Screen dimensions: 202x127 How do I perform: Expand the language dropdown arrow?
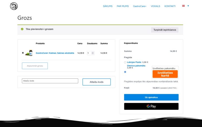point(188,6)
